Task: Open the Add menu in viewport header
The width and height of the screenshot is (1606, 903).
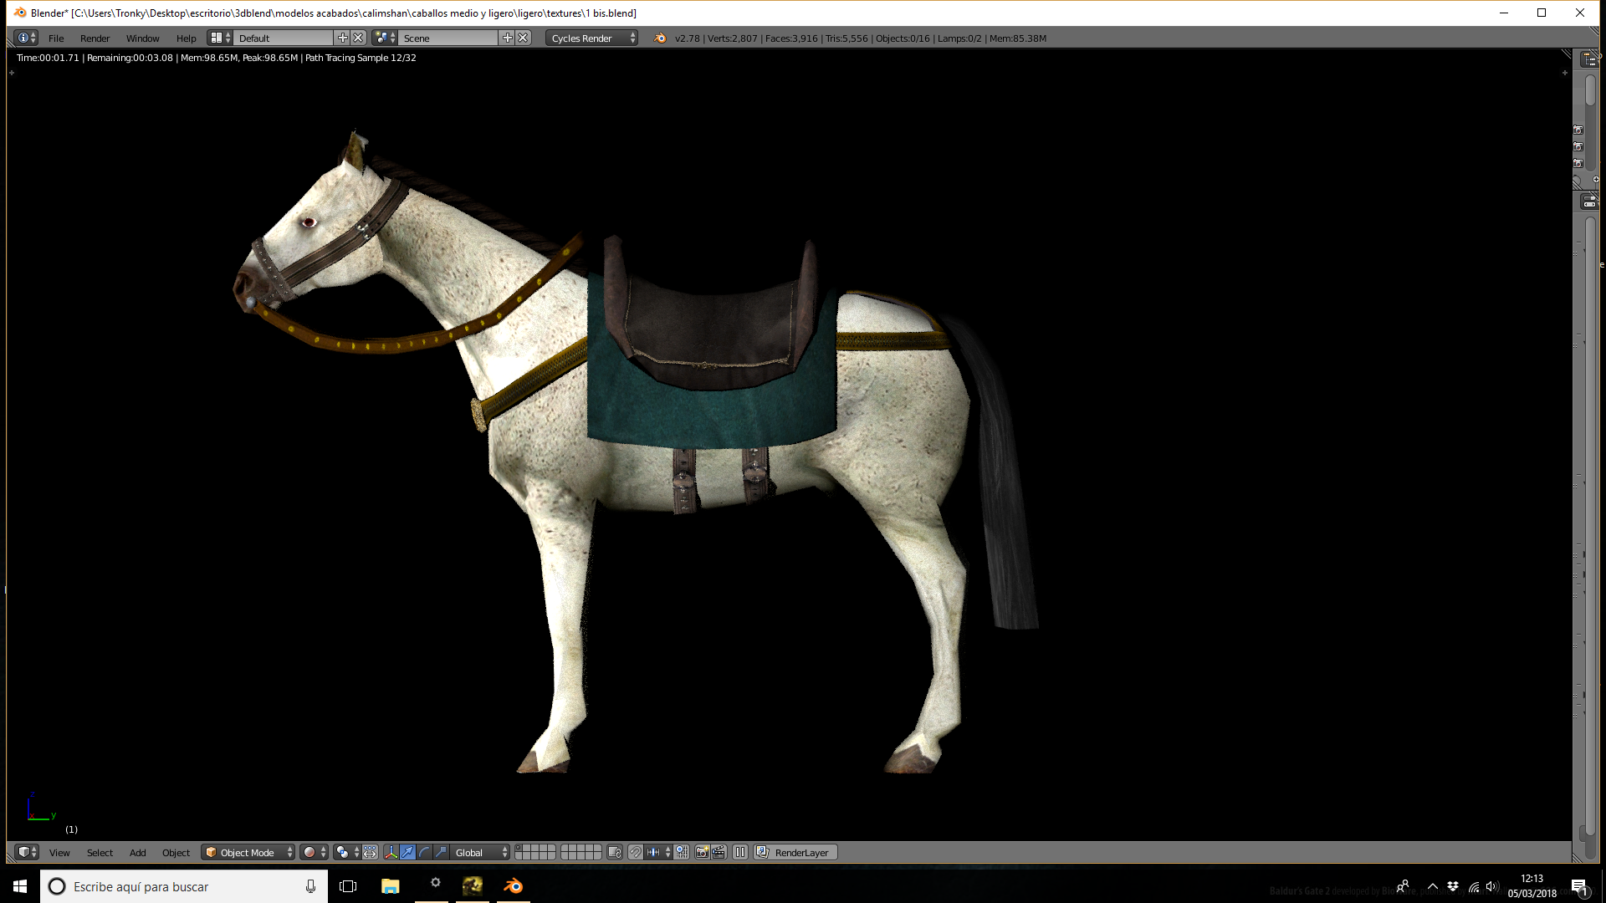Action: (x=137, y=852)
